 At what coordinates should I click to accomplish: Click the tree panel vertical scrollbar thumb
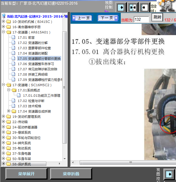click(x=64, y=87)
